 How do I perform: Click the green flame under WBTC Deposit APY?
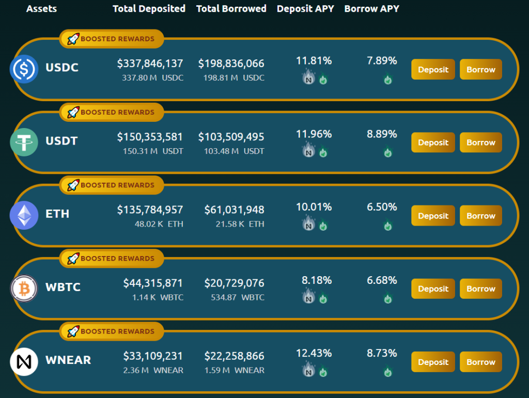(x=323, y=298)
